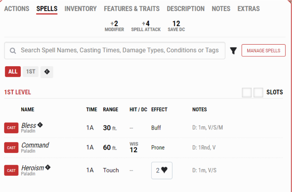Cast the Command spell

point(11,148)
